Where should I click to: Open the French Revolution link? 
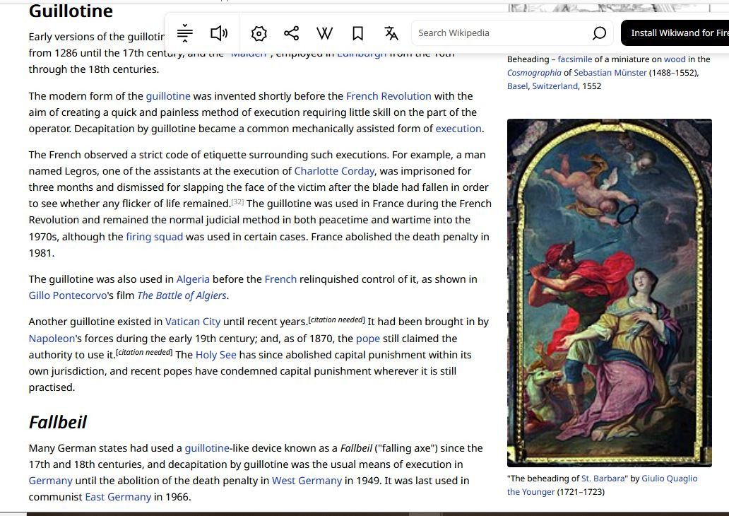tap(389, 96)
